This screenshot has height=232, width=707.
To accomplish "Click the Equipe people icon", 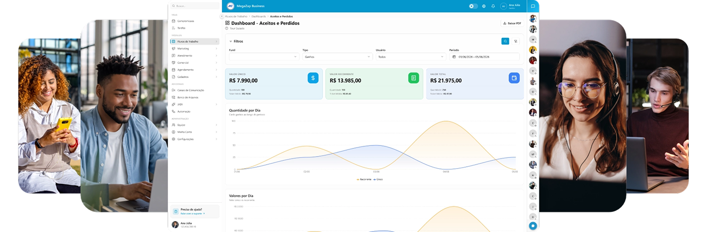I will pos(173,125).
